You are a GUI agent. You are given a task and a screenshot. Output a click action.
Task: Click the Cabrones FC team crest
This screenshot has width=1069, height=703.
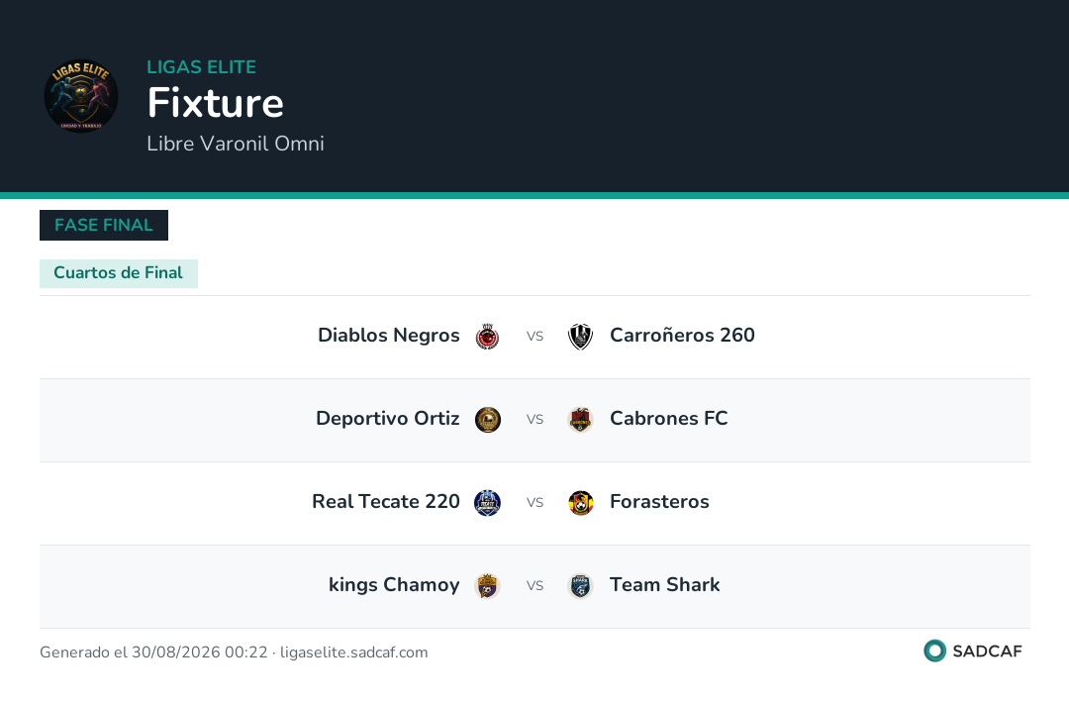[581, 420]
